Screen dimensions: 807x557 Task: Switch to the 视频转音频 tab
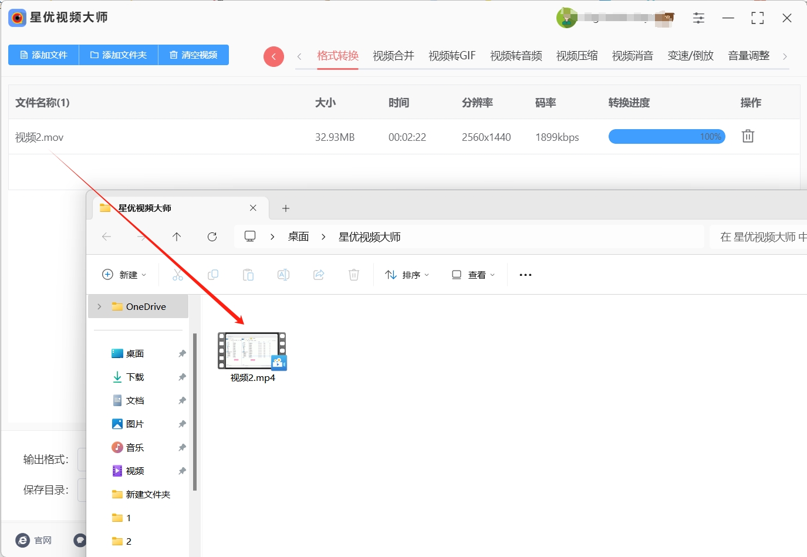[516, 56]
